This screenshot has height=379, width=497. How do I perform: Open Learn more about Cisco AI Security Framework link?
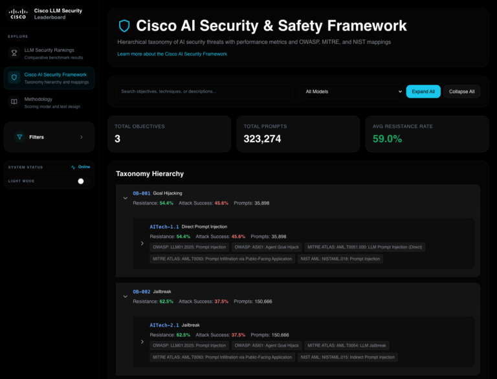pyautogui.click(x=172, y=54)
